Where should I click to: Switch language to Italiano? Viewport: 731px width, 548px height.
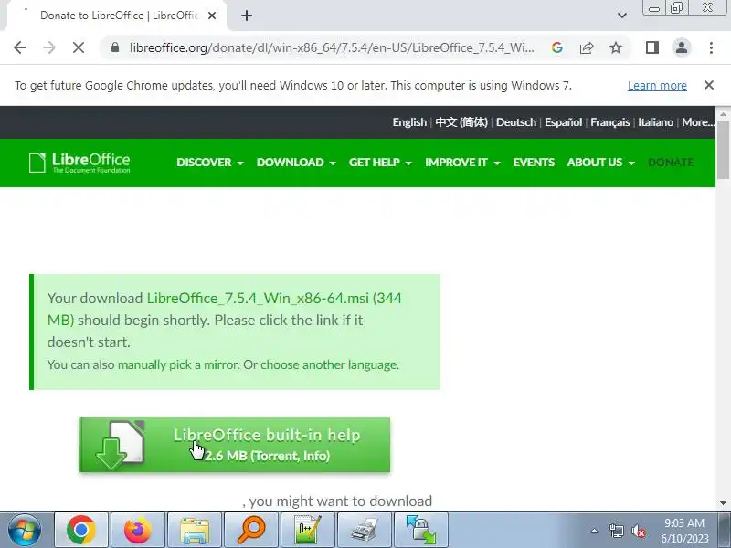click(x=655, y=122)
